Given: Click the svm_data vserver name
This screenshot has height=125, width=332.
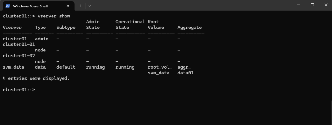Looking at the screenshot, I should pos(14,67).
